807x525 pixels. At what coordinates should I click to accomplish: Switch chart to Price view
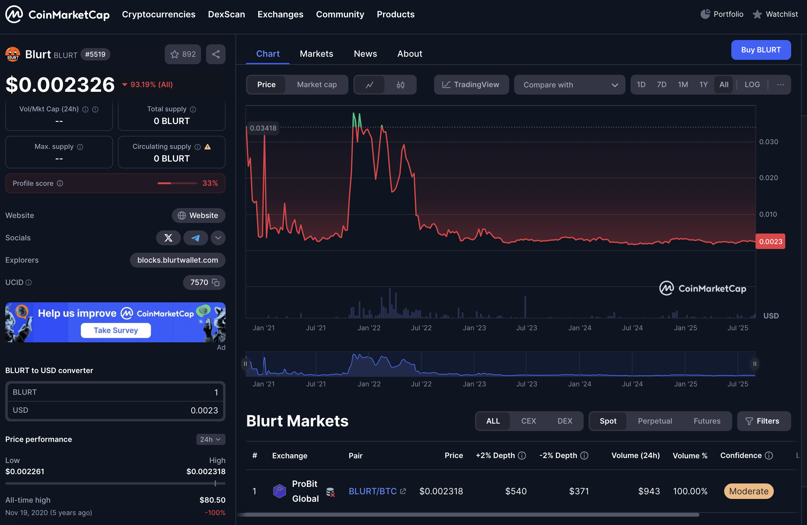tap(266, 85)
